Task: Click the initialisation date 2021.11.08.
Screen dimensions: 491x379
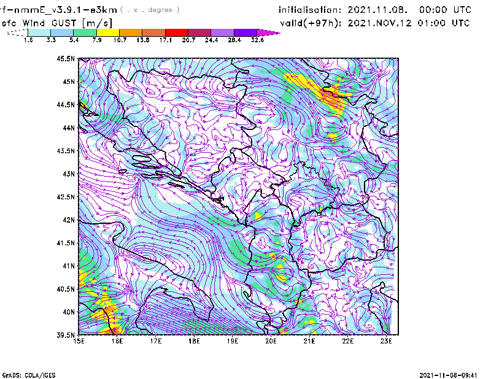Action: tap(377, 10)
